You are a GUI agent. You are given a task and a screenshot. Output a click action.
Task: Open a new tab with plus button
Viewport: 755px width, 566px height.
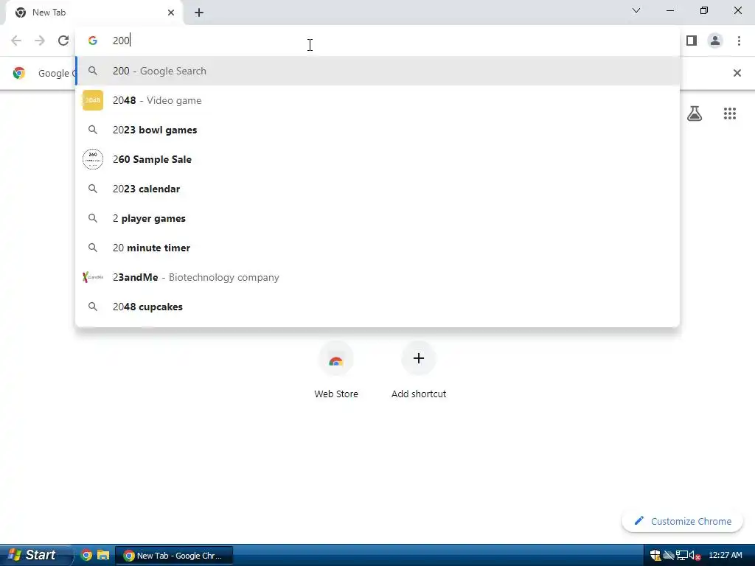click(x=199, y=13)
